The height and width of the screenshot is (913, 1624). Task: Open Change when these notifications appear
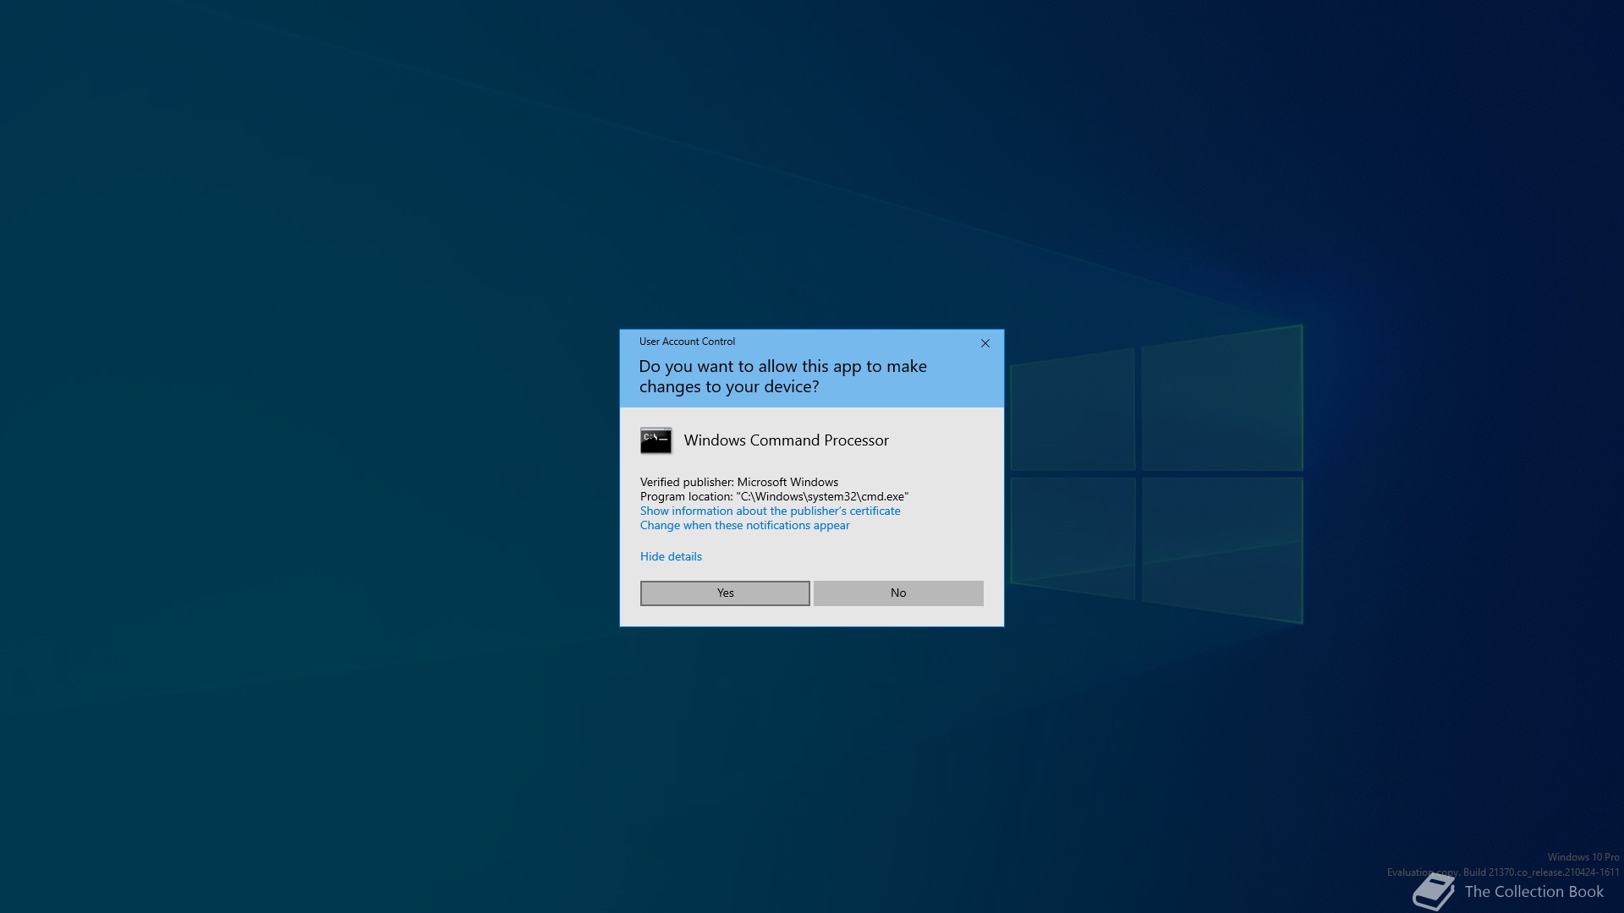point(744,525)
